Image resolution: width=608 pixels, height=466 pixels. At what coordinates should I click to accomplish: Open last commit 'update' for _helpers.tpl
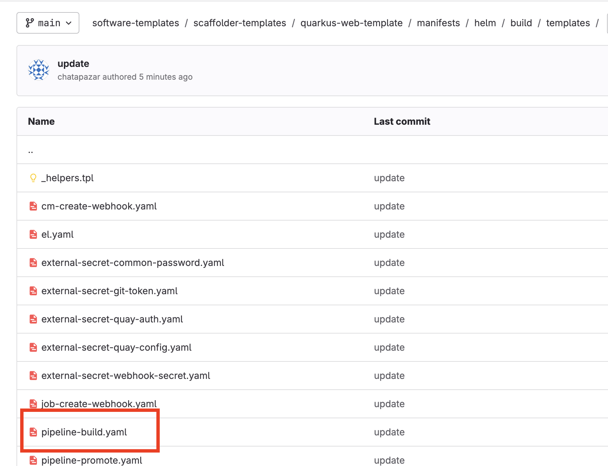click(389, 178)
